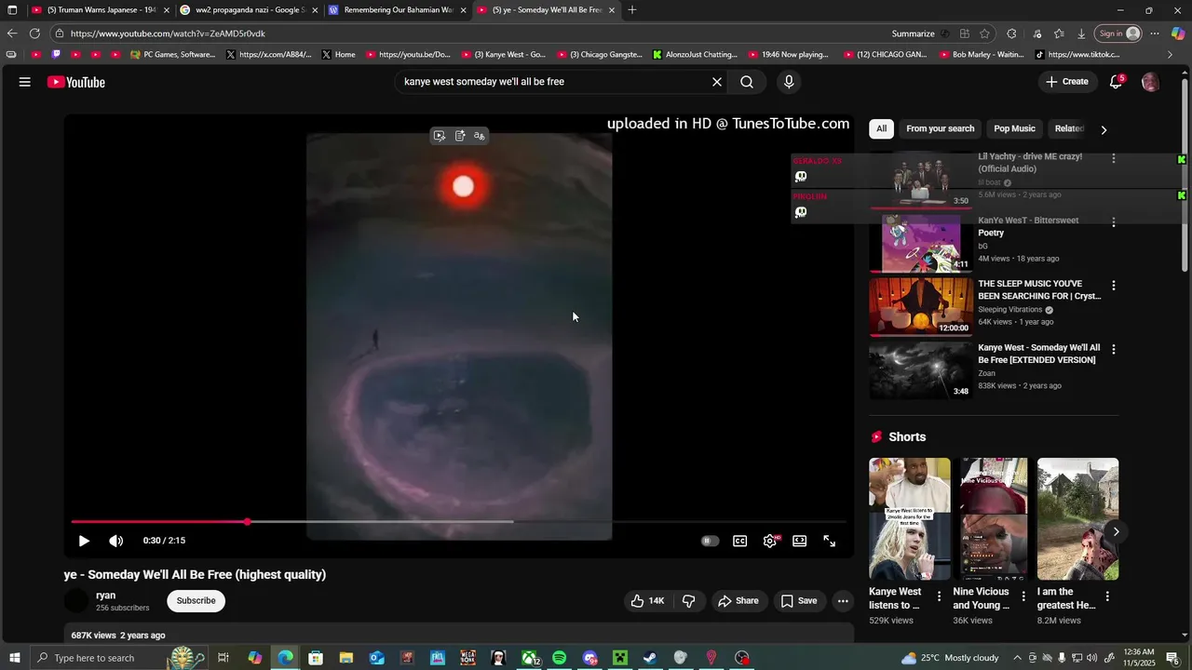The width and height of the screenshot is (1192, 670).
Task: Open the 12:00:00 sleep music thumbnail
Action: (x=921, y=306)
